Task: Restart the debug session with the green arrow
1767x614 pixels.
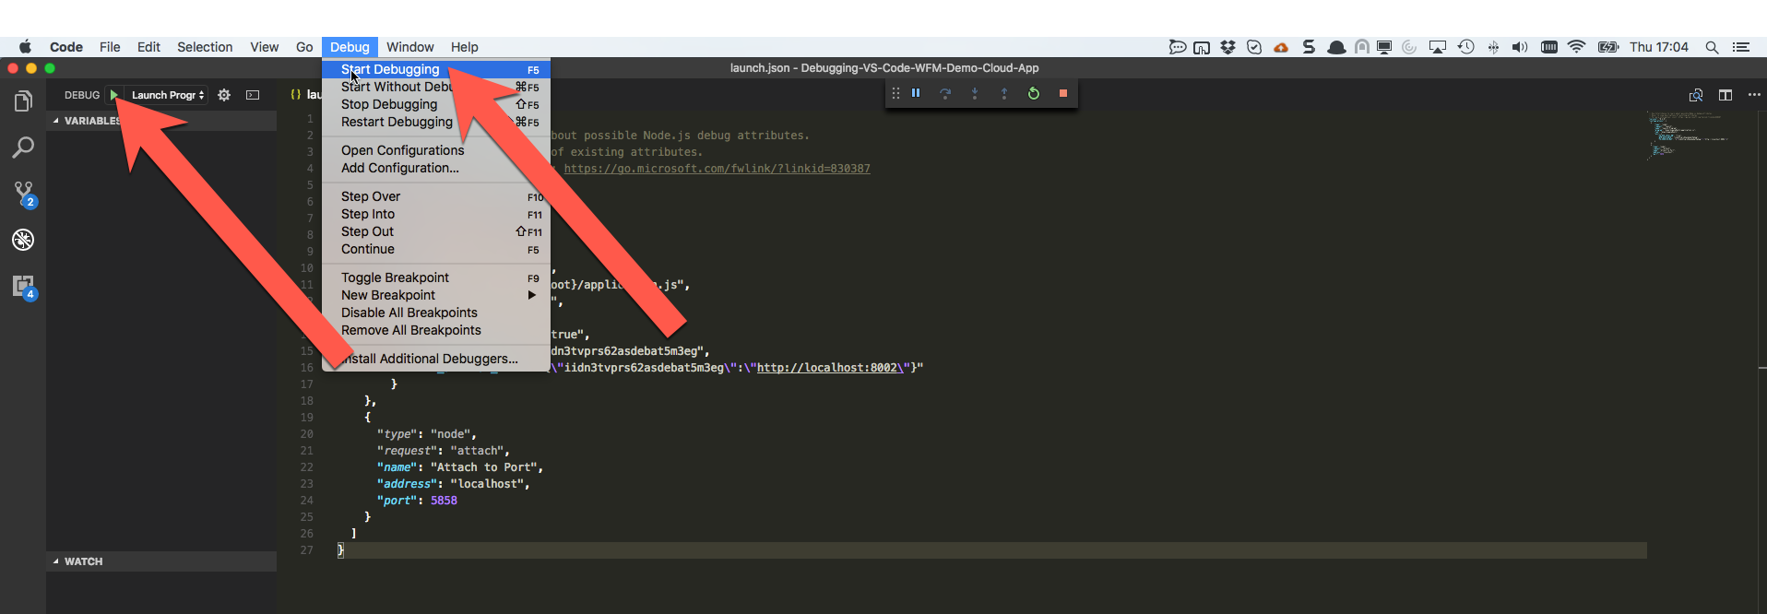Action: (1034, 93)
